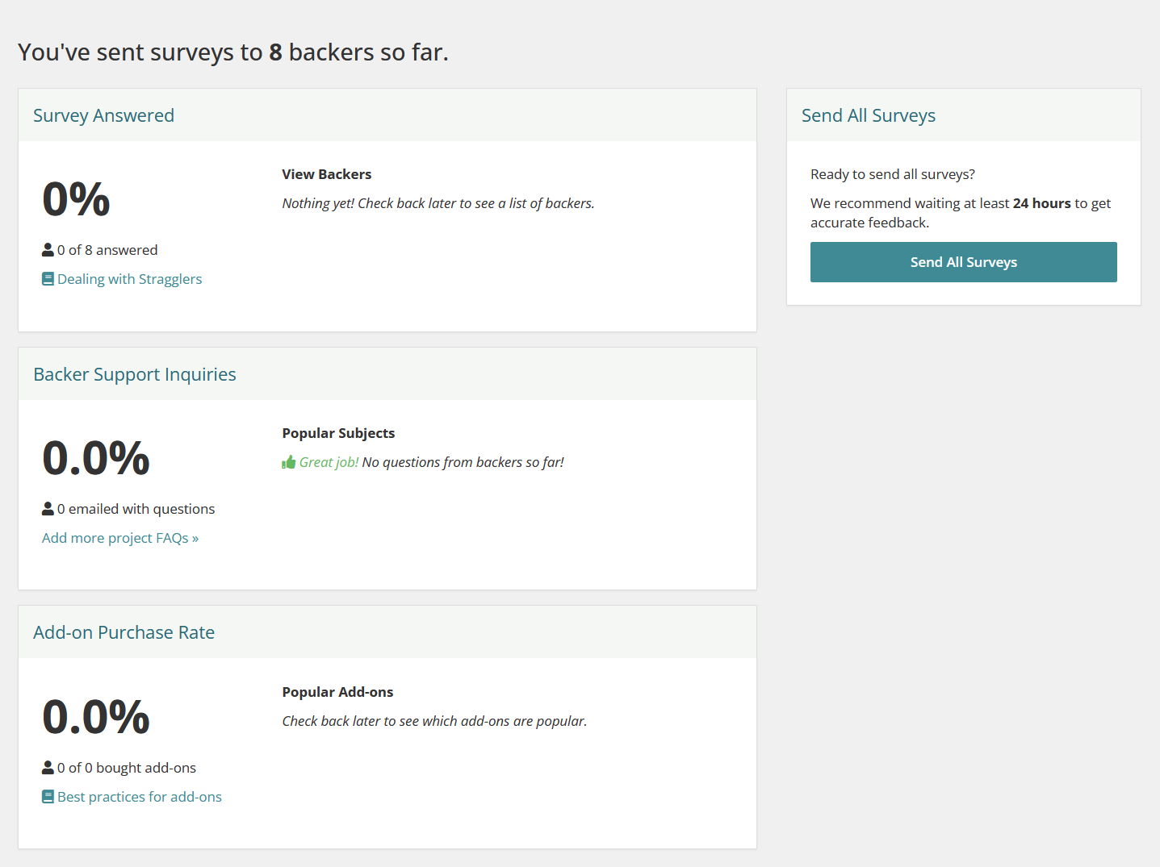Image resolution: width=1160 pixels, height=867 pixels.
Task: Click the person icon next to '0 emailed with questions'
Action: point(48,509)
